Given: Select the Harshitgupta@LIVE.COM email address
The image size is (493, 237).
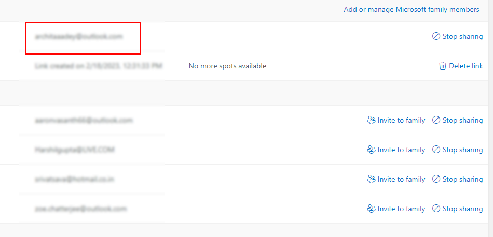Looking at the screenshot, I should pos(75,150).
